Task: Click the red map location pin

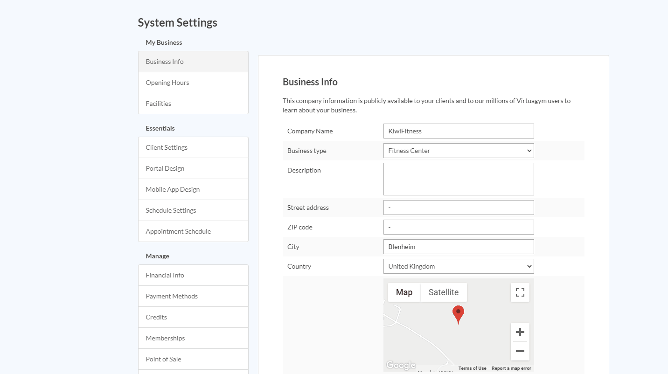Action: pyautogui.click(x=458, y=314)
